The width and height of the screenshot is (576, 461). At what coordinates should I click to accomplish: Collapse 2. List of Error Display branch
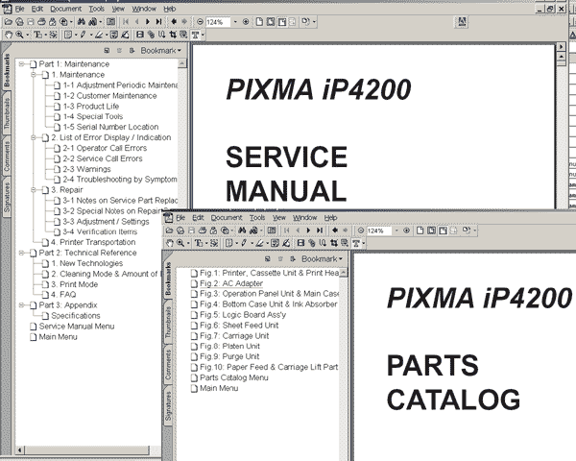tap(33, 137)
